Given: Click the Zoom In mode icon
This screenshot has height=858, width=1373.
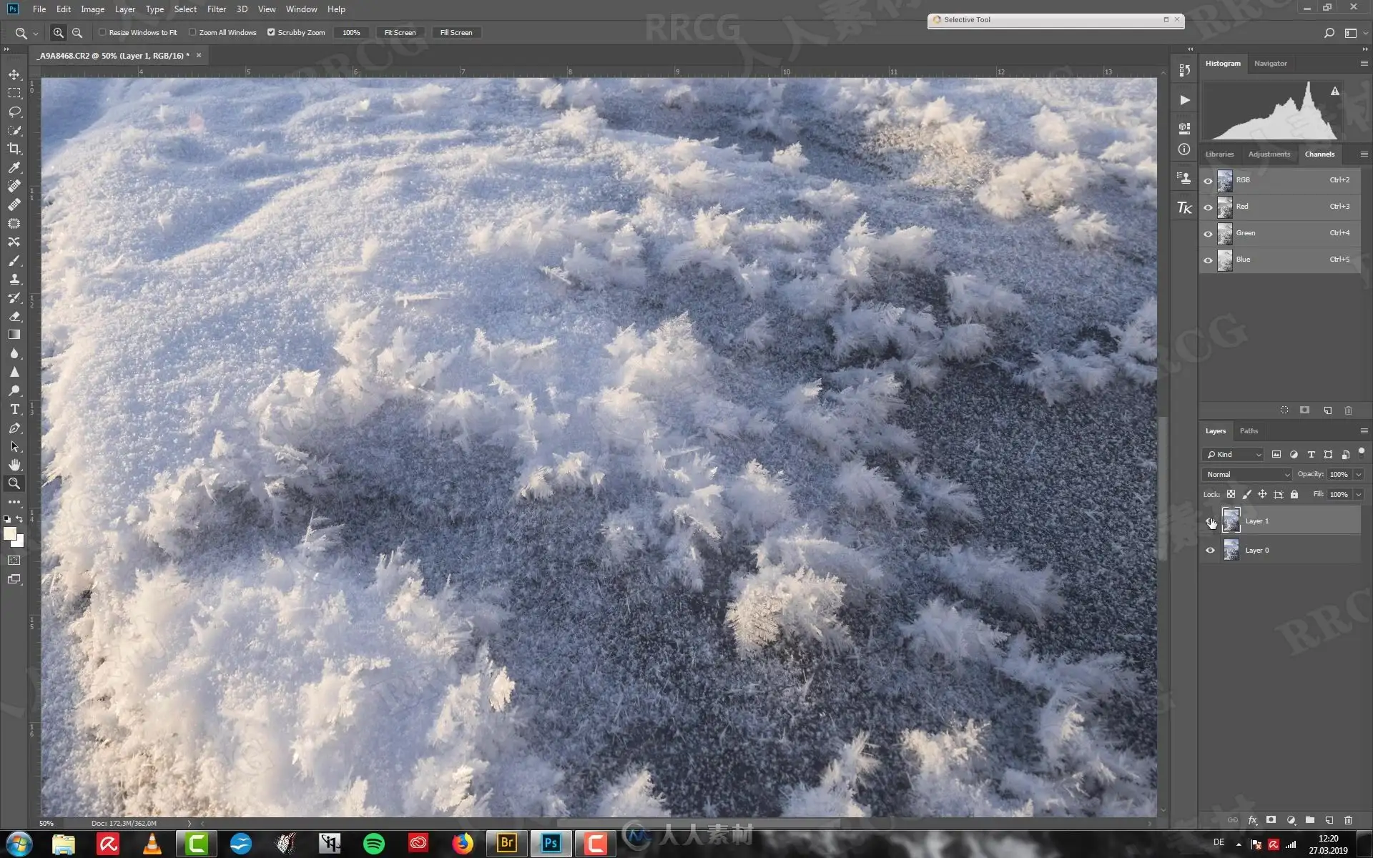Looking at the screenshot, I should click(x=59, y=32).
